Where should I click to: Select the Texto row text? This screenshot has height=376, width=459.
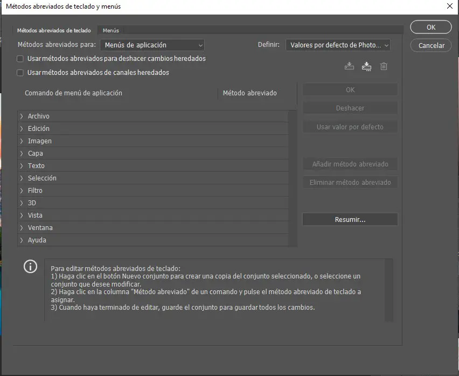click(x=36, y=165)
